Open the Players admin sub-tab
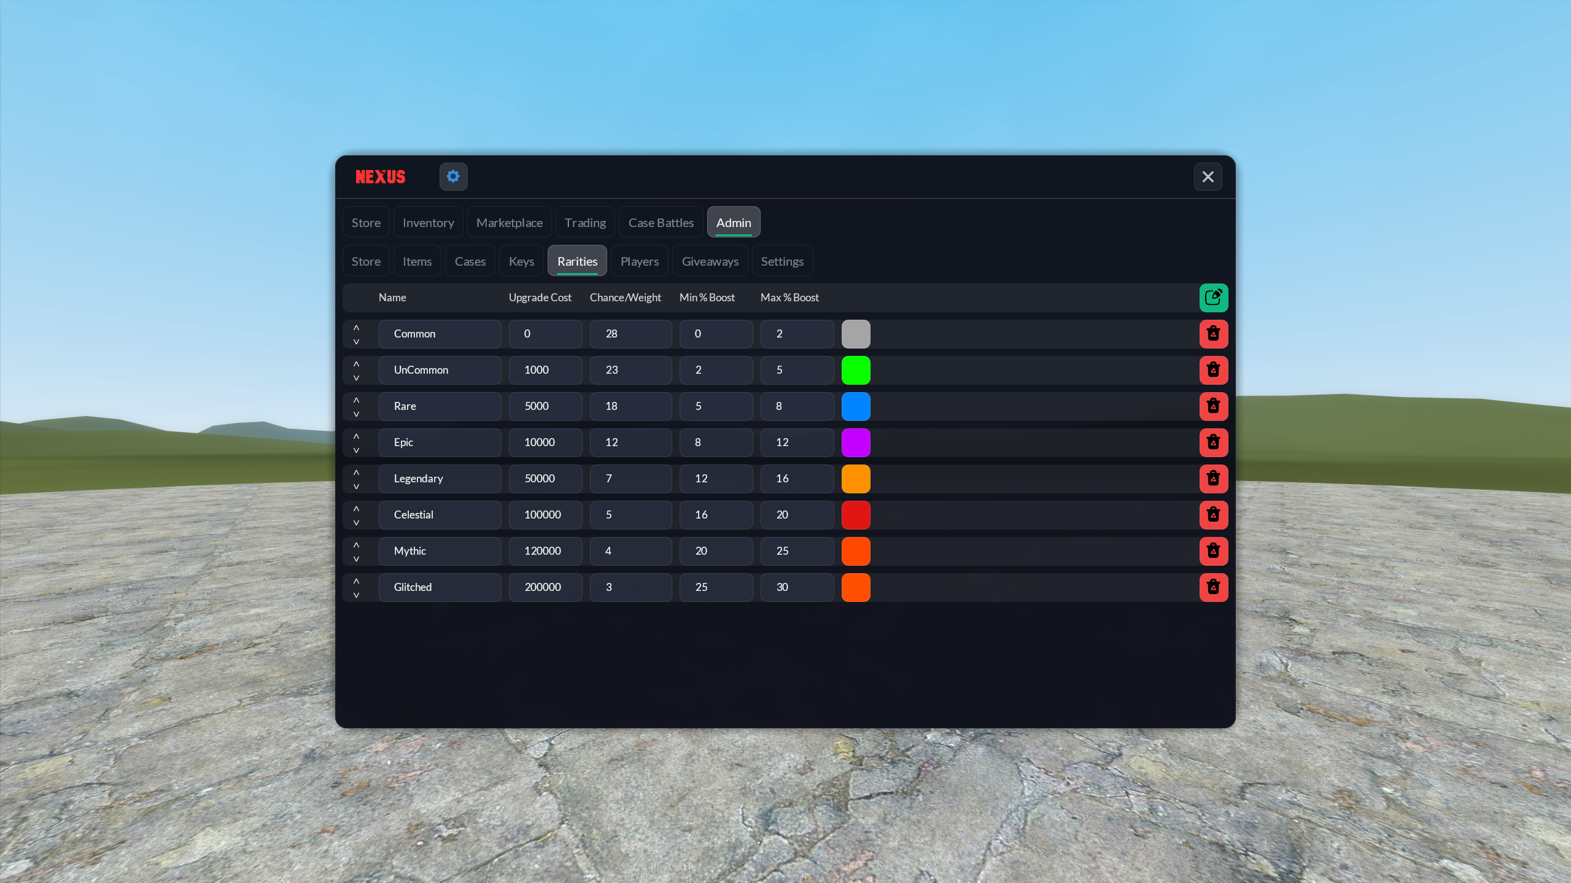This screenshot has height=883, width=1571. [639, 261]
